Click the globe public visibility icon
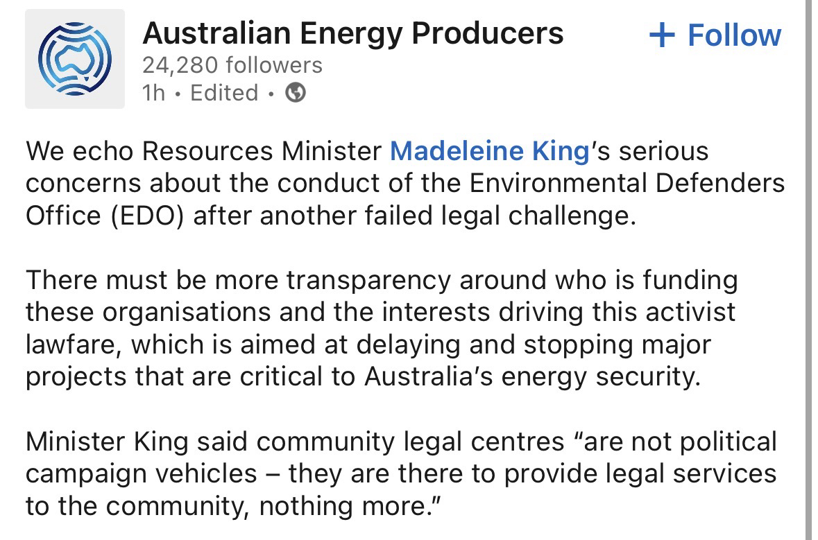The height and width of the screenshot is (540, 818). coord(296,92)
